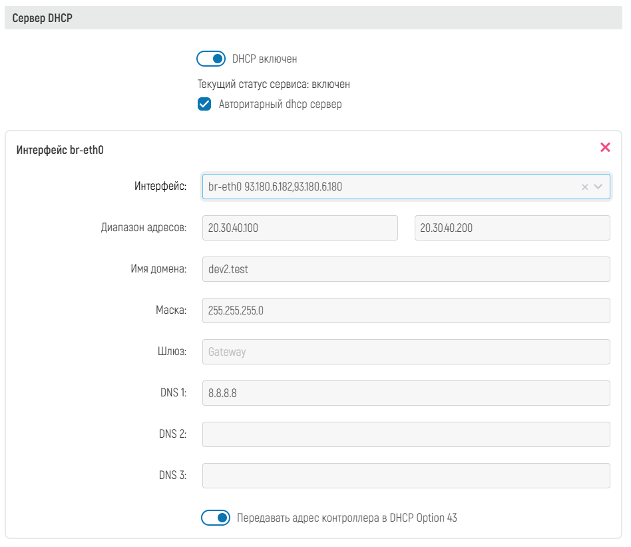The height and width of the screenshot is (547, 631).
Task: Click the empty Gateway input field
Action: pyautogui.click(x=406, y=352)
